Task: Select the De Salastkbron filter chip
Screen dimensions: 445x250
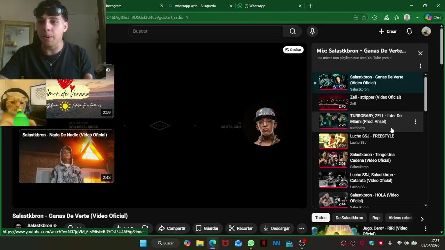Action: 349,218
